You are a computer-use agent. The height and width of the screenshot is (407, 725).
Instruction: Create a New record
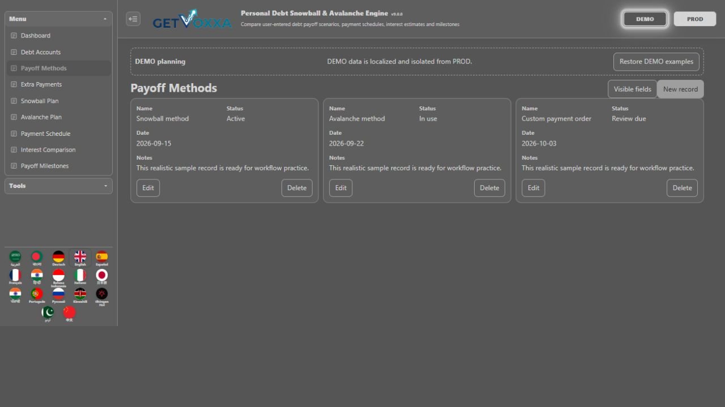(x=680, y=89)
